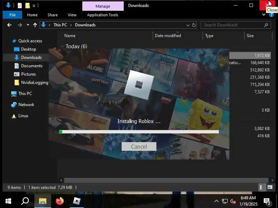The width and height of the screenshot is (278, 208).
Task: Click the properties quick access icon
Action: 20,6
